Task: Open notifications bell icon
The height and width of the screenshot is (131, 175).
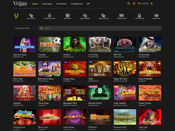Action: point(134,3)
